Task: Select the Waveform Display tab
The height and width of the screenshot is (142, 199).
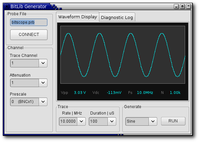Action: tap(78, 17)
